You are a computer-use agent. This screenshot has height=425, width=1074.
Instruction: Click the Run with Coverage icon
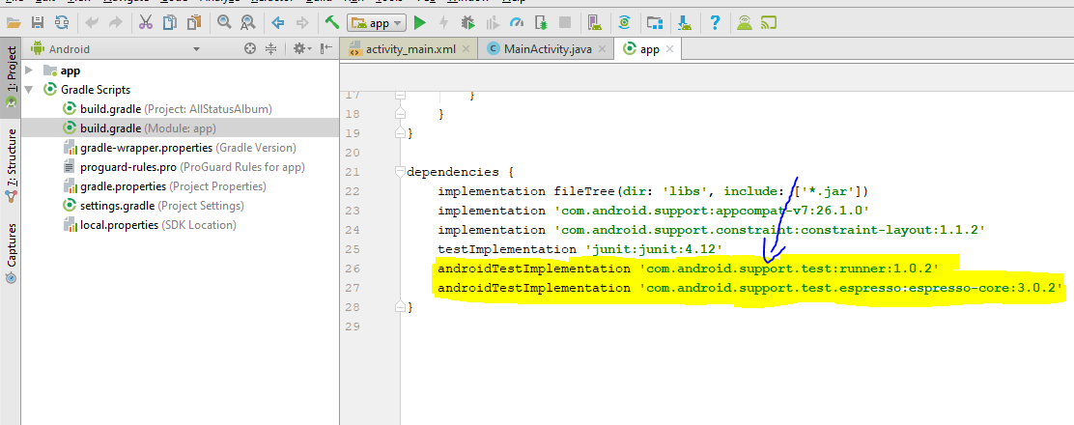point(493,22)
